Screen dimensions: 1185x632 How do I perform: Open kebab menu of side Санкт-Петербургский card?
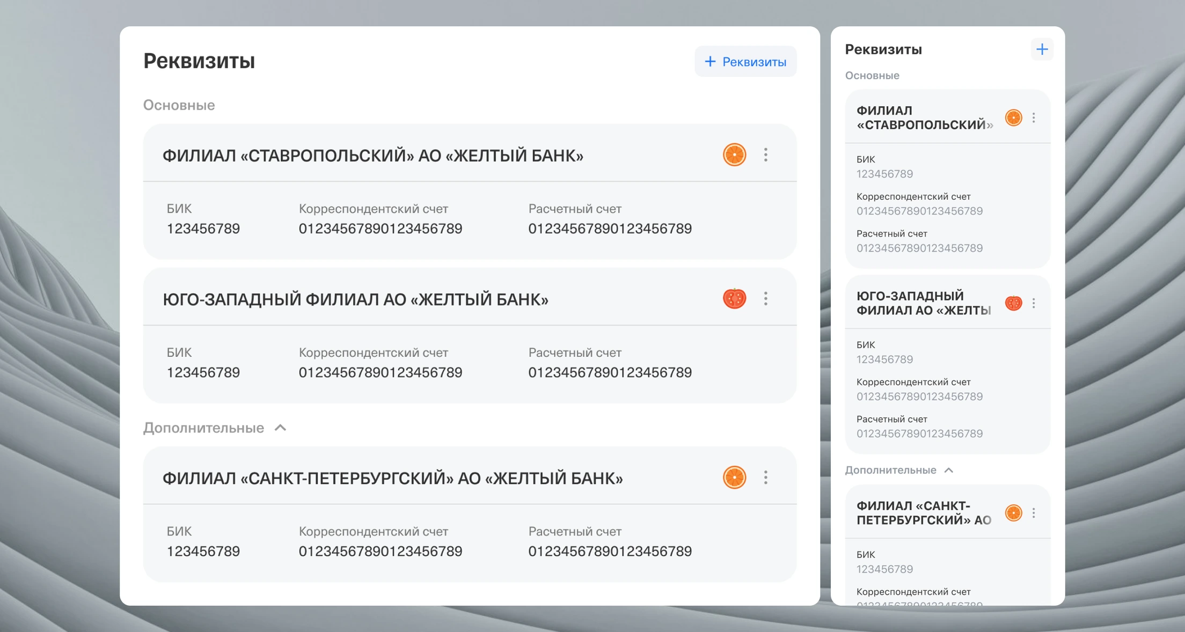1034,513
